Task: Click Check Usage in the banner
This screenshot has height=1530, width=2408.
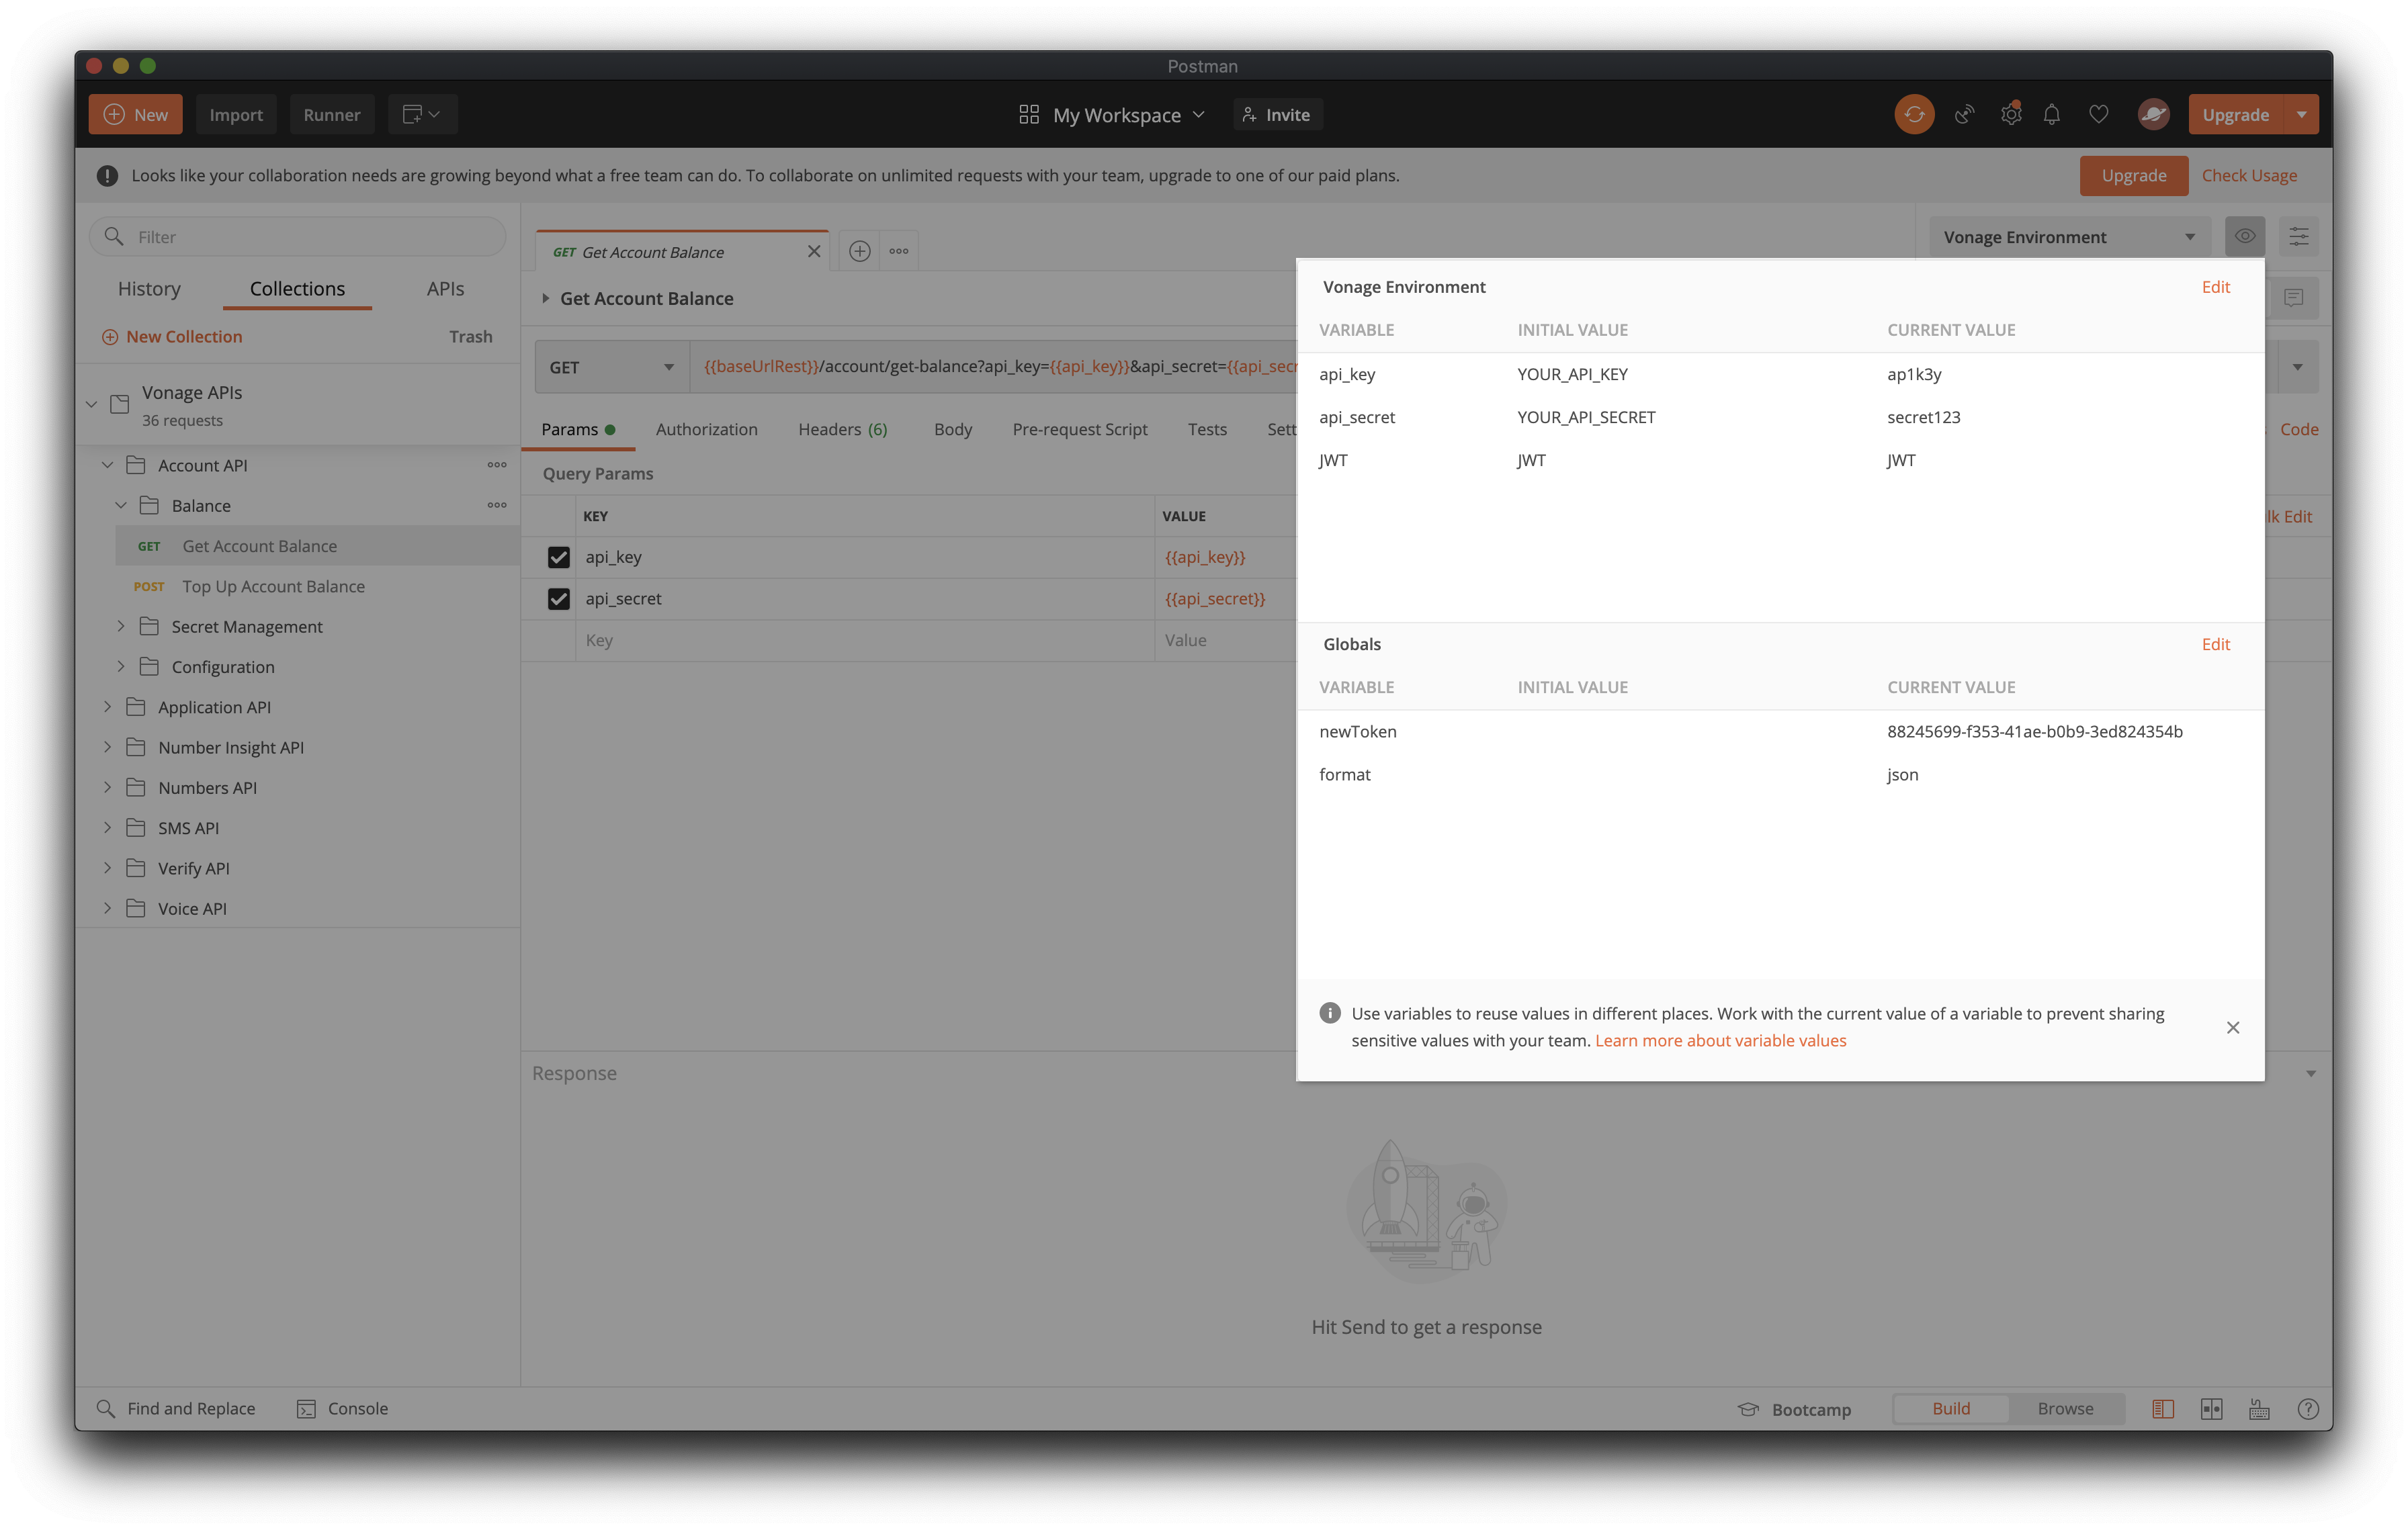Action: click(x=2248, y=176)
